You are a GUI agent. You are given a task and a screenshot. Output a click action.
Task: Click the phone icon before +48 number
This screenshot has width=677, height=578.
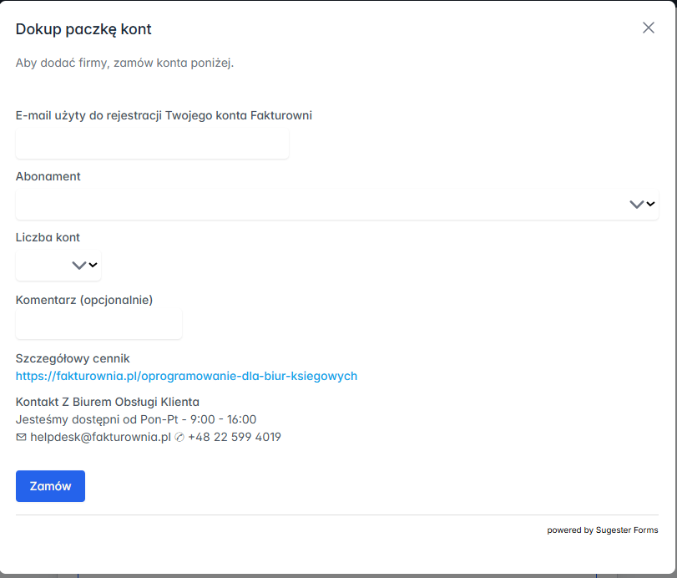[179, 437]
